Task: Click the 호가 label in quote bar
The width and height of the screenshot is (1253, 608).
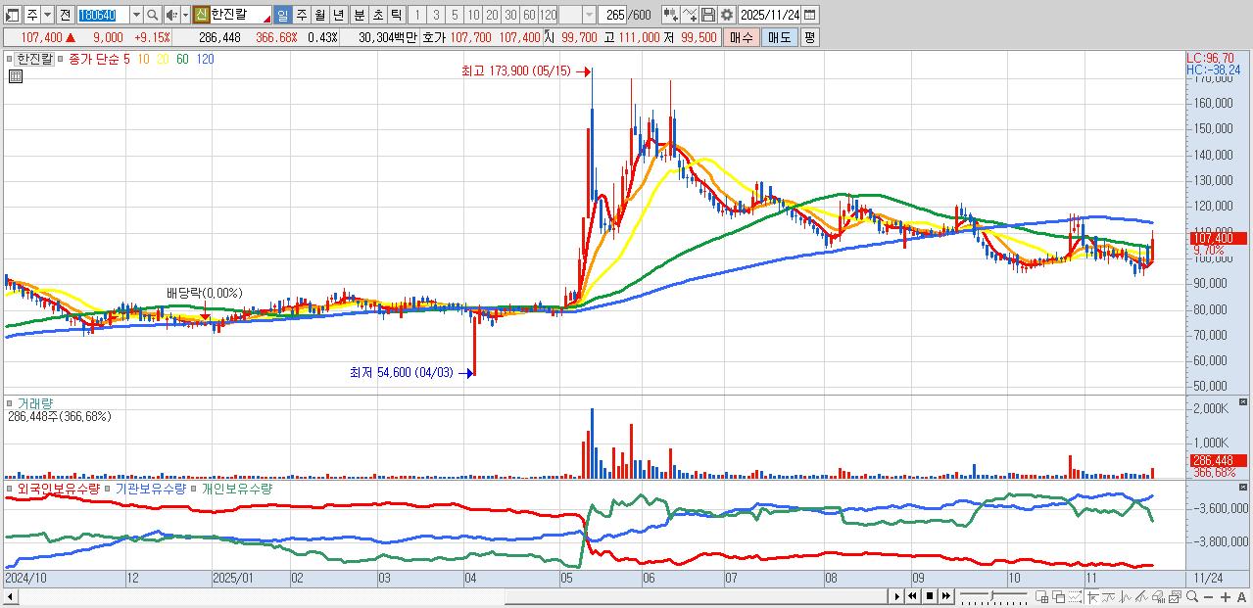Action: (x=435, y=37)
